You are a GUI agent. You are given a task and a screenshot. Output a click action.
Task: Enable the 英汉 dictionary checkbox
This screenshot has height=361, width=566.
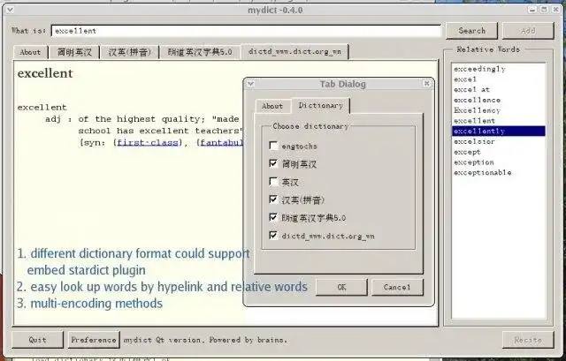point(273,182)
